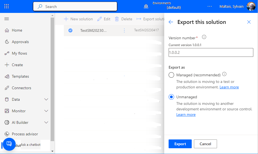The image size is (258, 154).
Task: Collapse the hamburger navigation menu
Action: coord(7,19)
